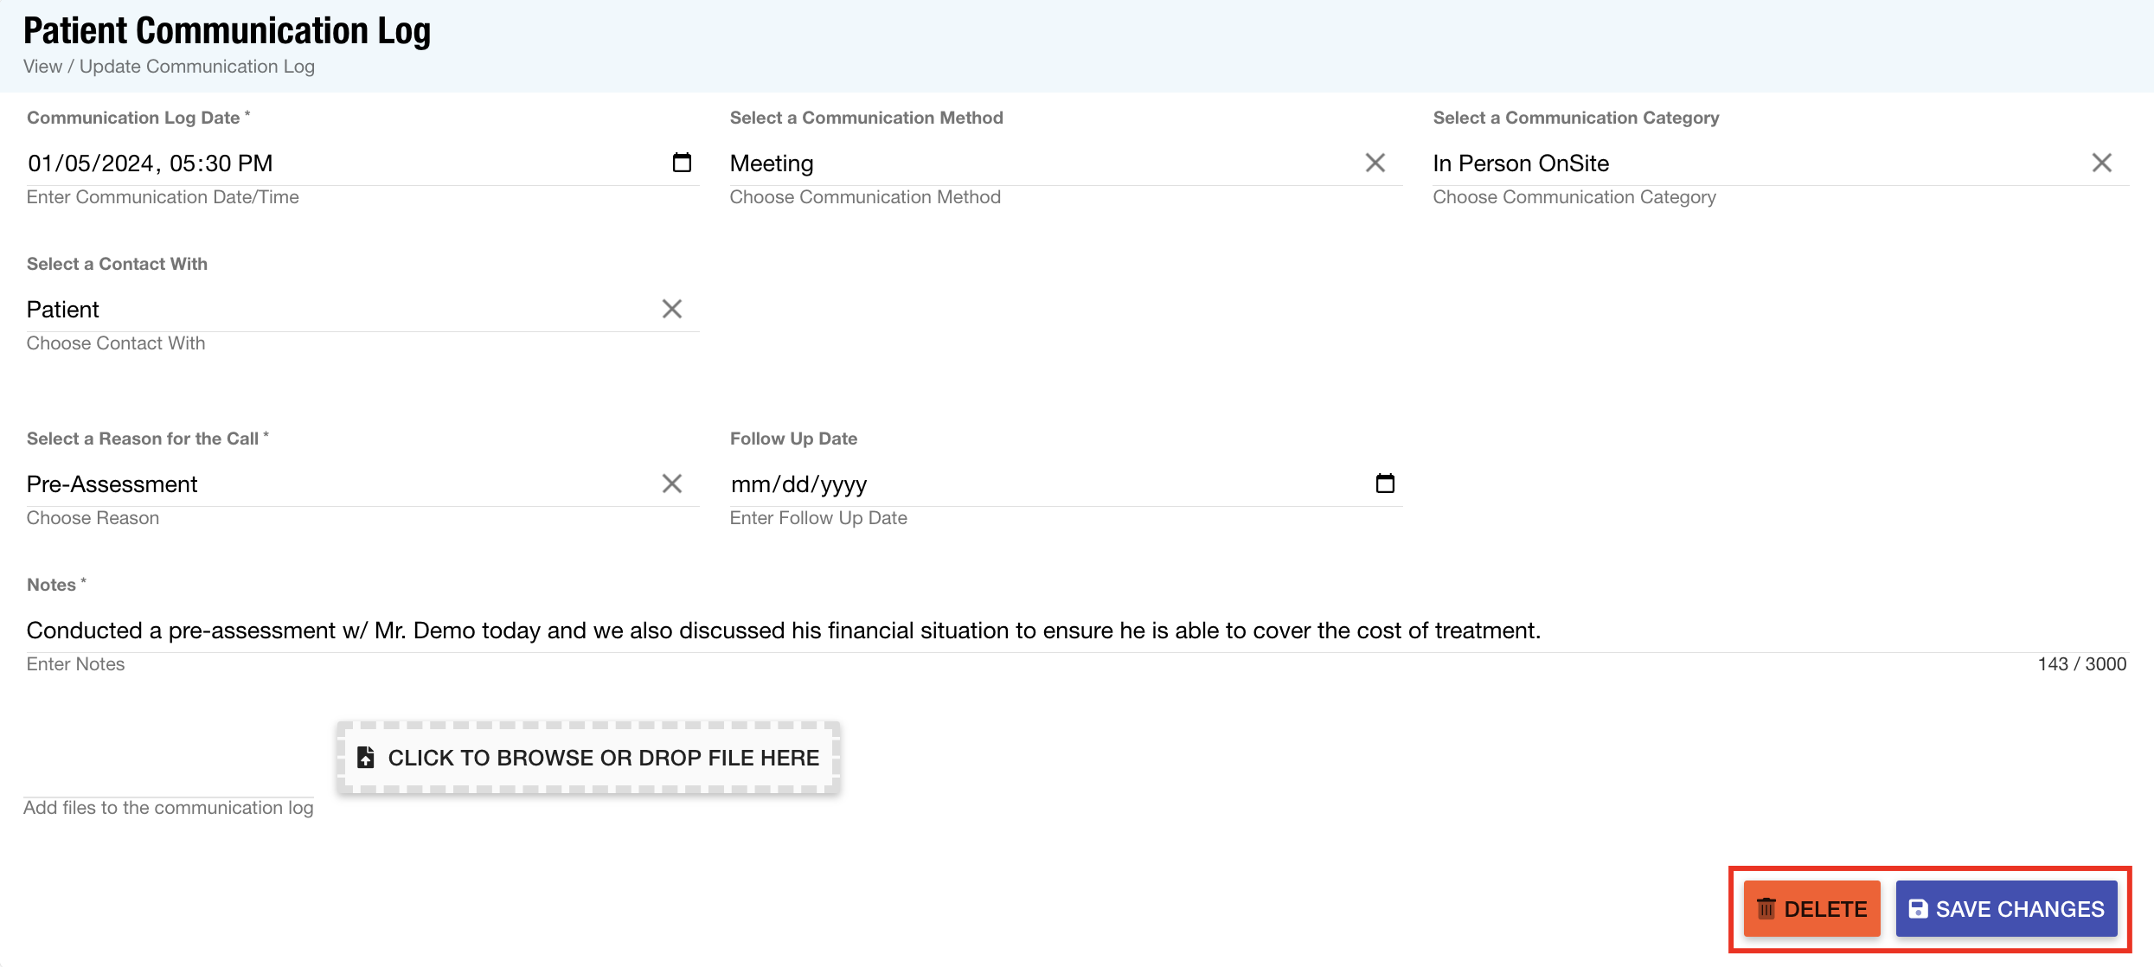This screenshot has width=2154, height=967.
Task: Clear the Pre-Assessment reason selection
Action: click(671, 483)
